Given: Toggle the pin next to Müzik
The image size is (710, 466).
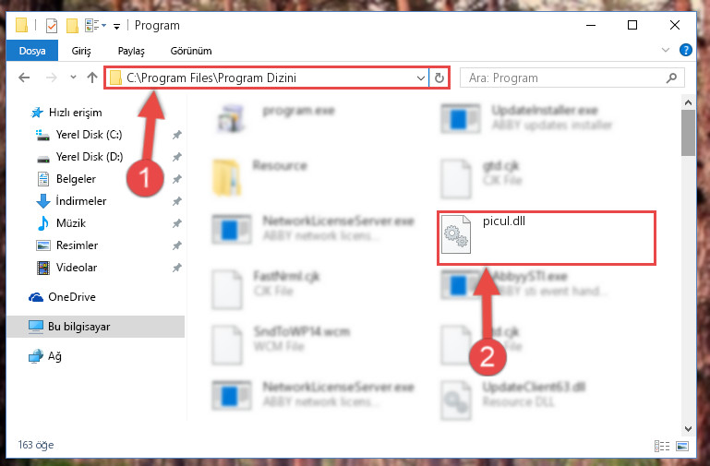Looking at the screenshot, I should [x=177, y=223].
